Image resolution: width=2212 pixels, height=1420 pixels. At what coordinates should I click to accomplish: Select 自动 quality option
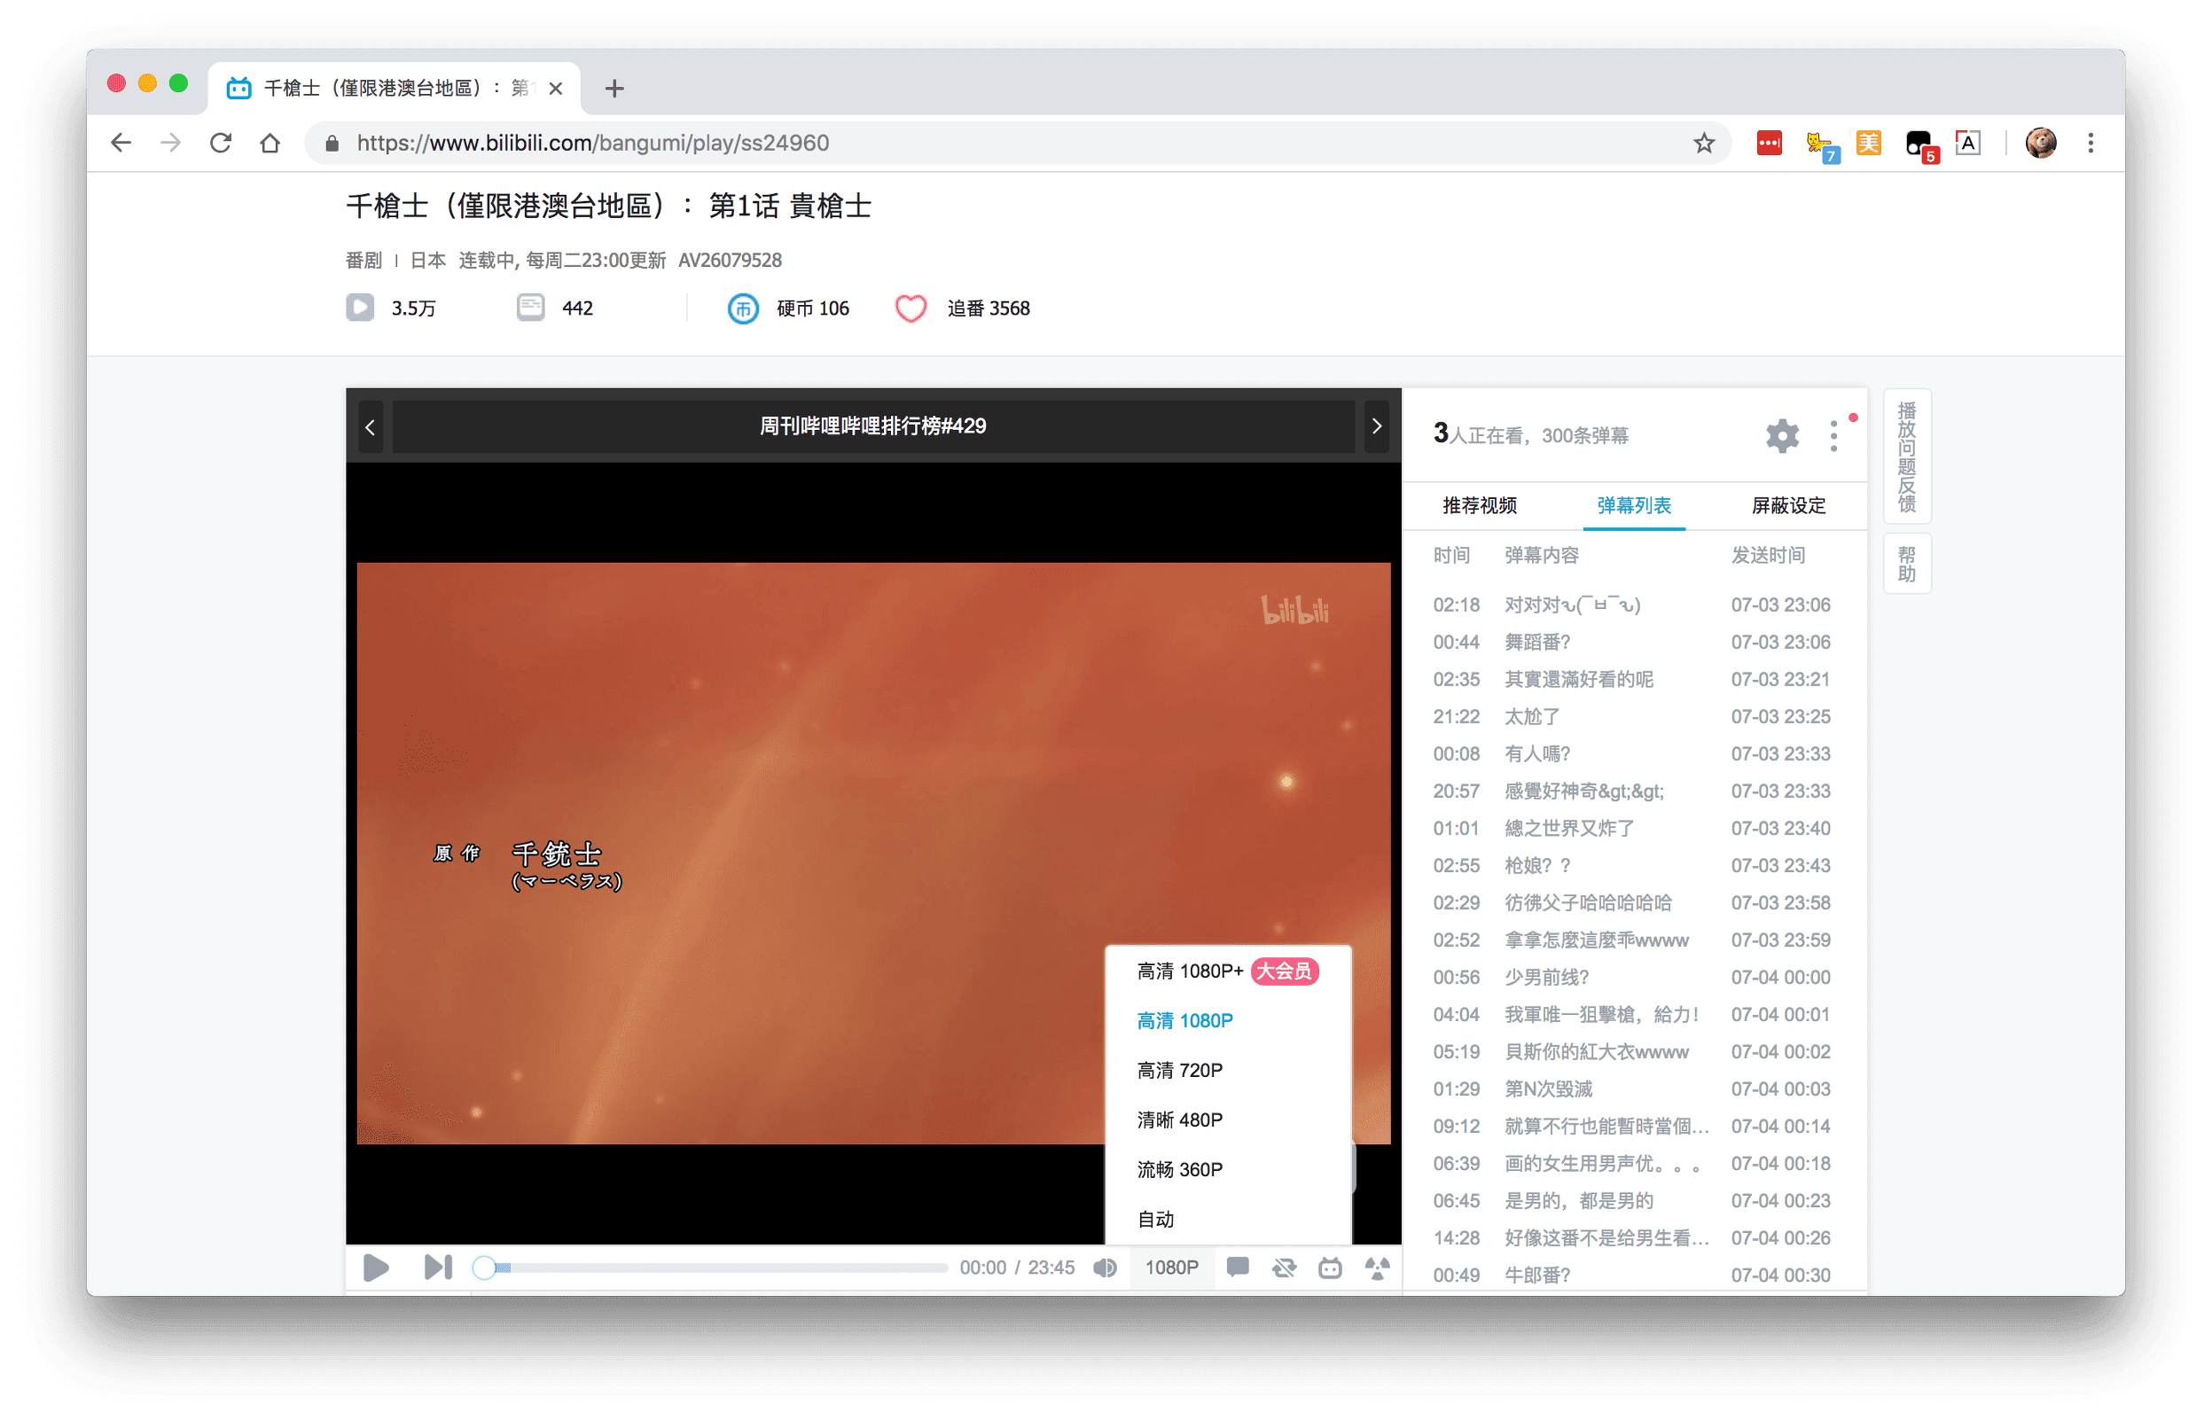[1227, 1219]
